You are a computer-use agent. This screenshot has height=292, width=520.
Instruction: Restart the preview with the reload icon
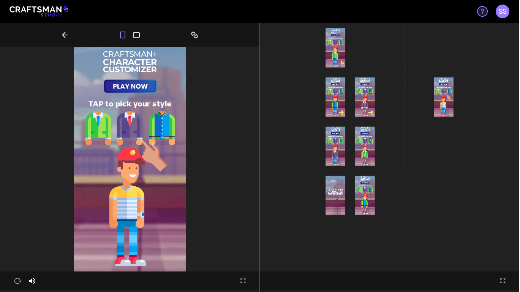pos(17,281)
